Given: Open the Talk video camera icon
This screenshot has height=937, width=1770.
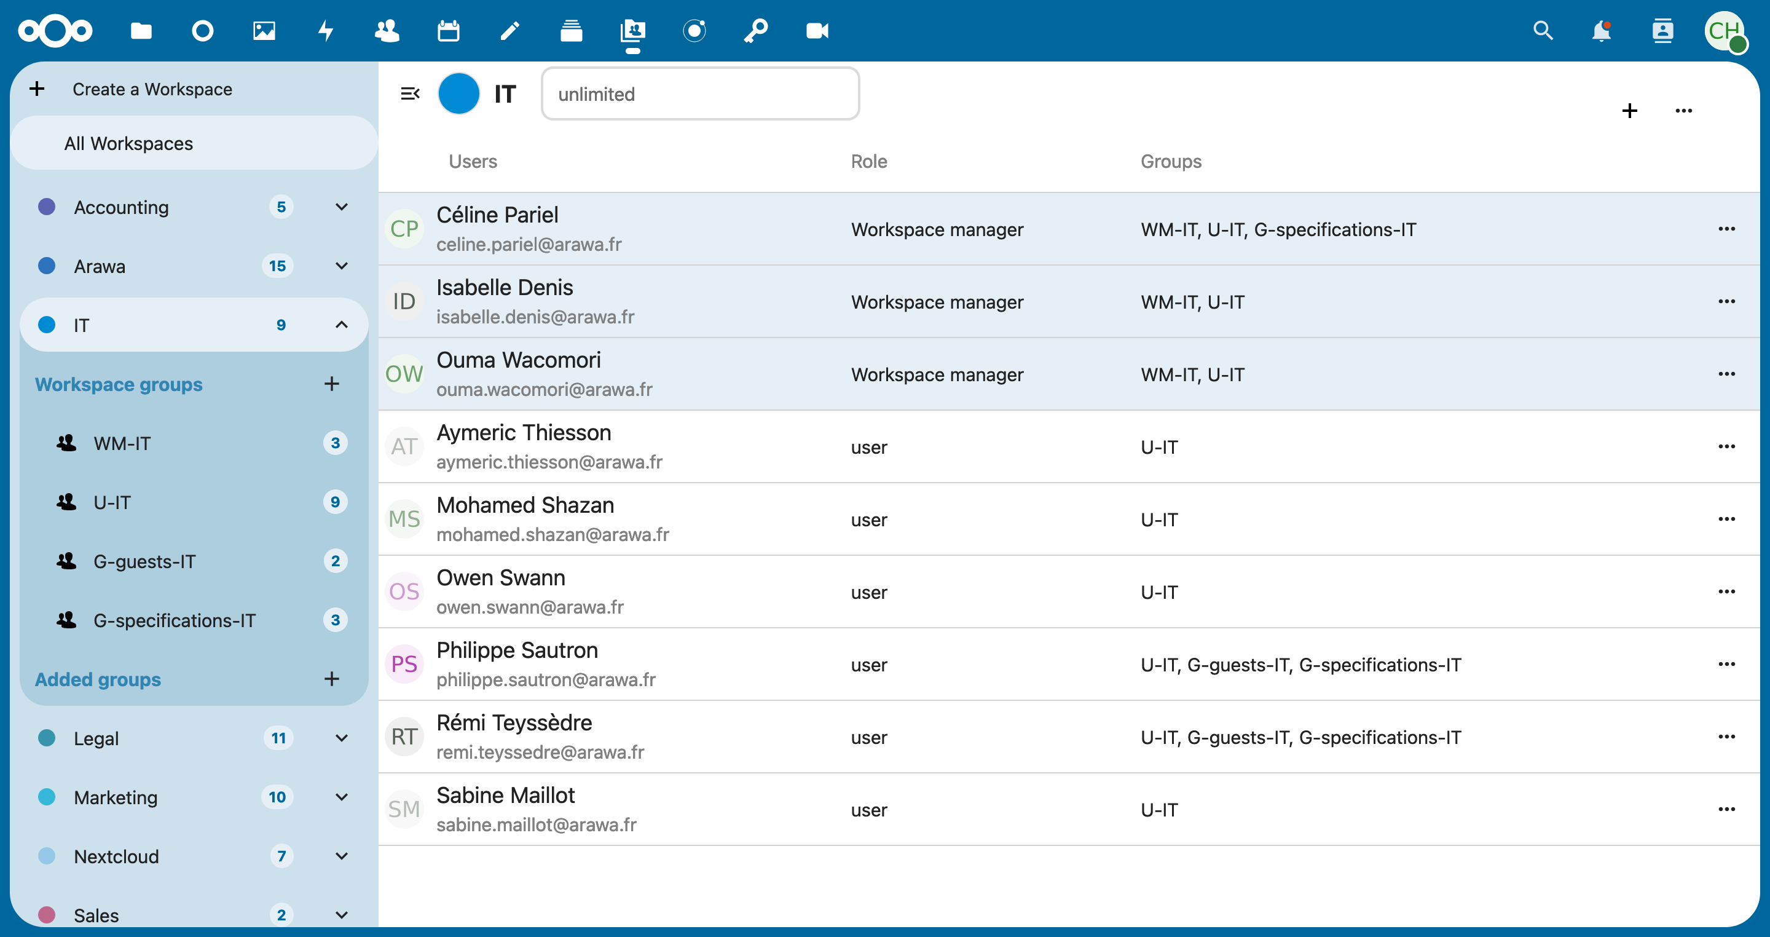Looking at the screenshot, I should [x=817, y=31].
